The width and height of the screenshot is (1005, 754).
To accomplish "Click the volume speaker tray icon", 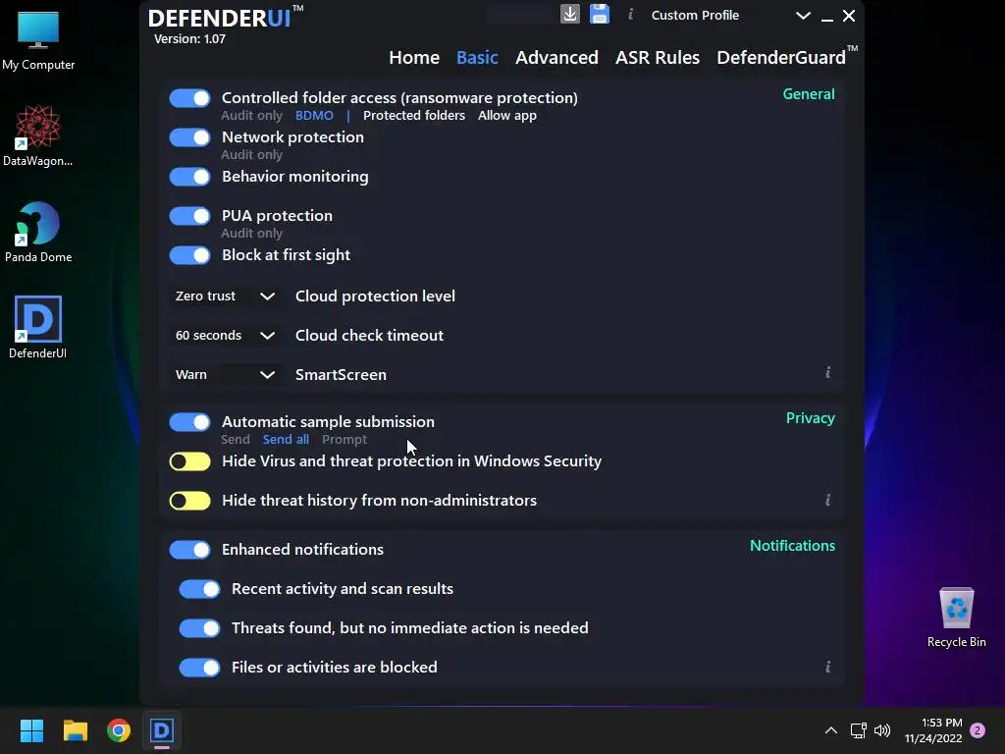I will 882,730.
